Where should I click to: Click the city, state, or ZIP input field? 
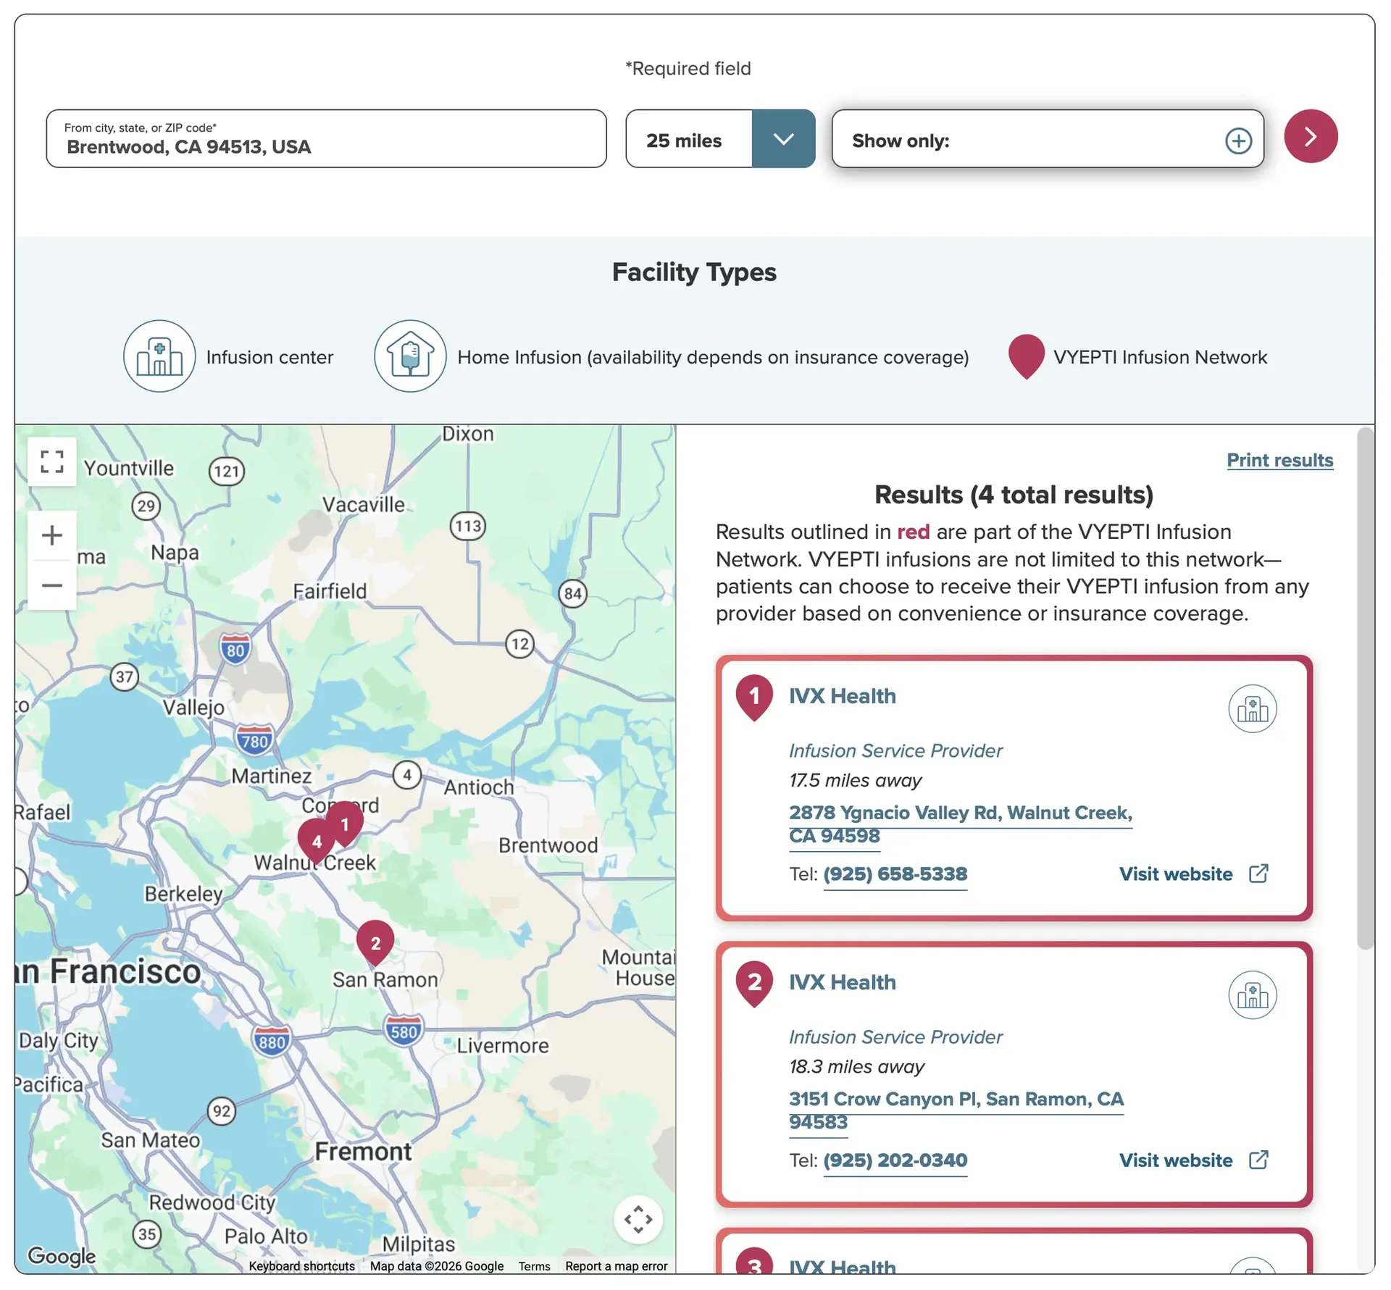[326, 139]
